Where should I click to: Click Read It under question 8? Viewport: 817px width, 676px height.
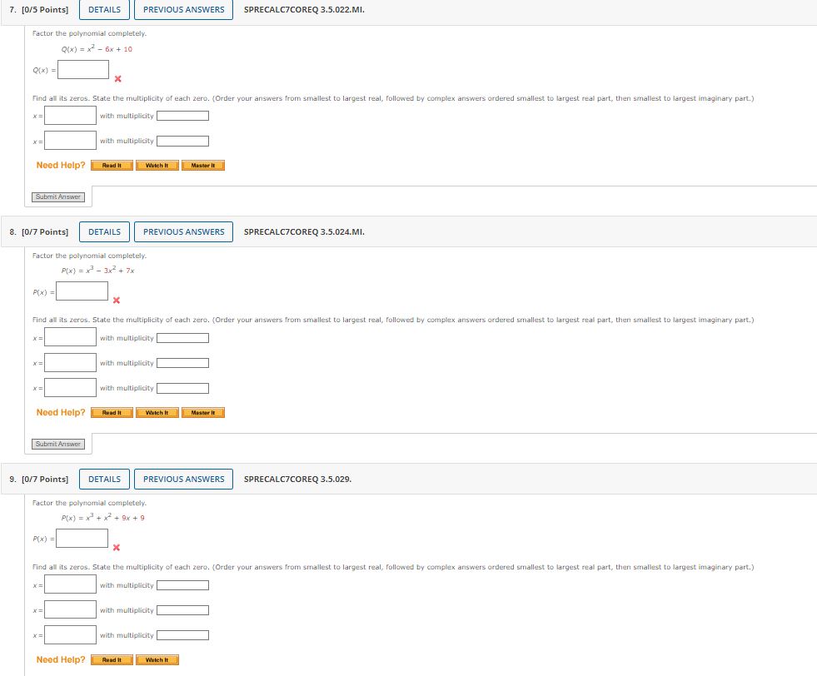coord(111,412)
